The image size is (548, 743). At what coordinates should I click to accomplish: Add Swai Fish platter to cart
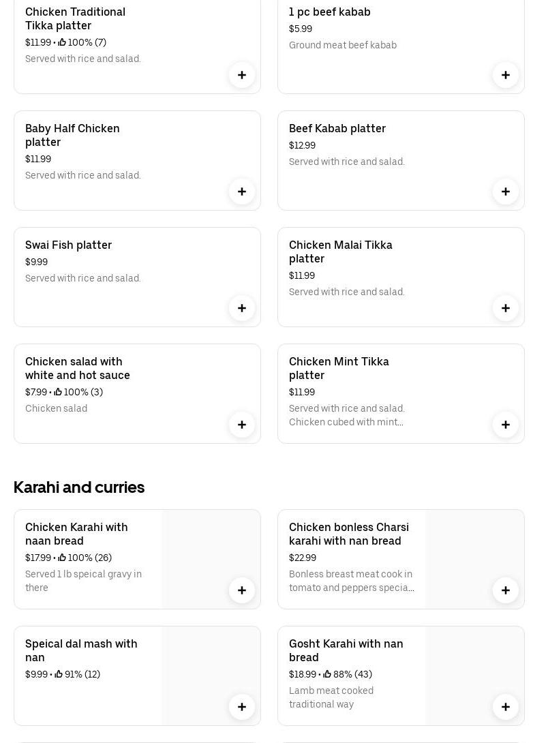point(242,308)
